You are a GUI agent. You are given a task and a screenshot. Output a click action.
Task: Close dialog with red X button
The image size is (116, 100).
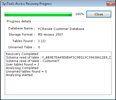(111, 4)
